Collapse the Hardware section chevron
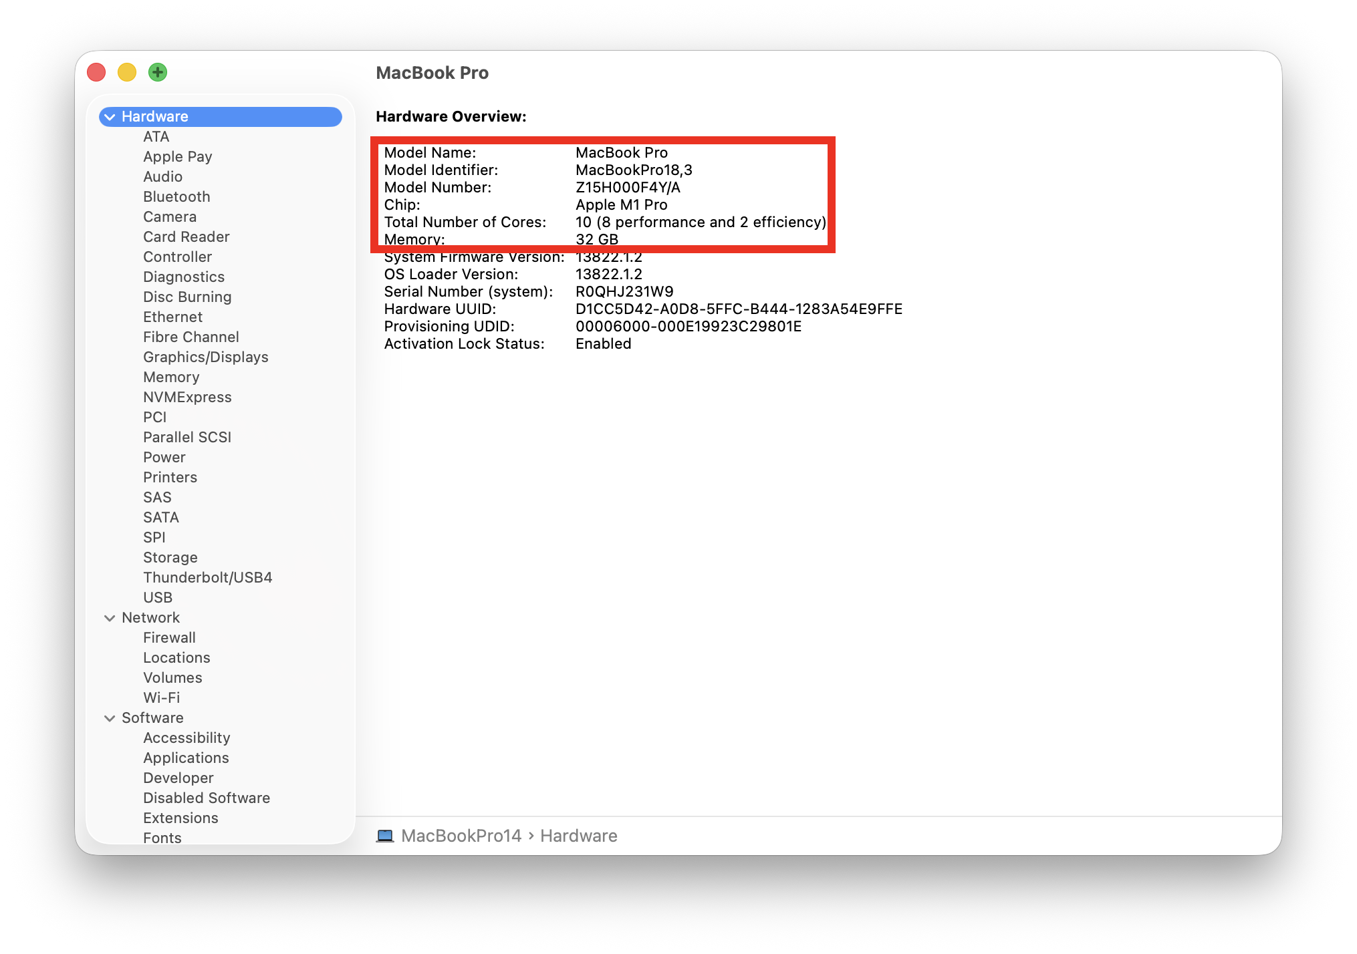The height and width of the screenshot is (954, 1357). point(110,117)
